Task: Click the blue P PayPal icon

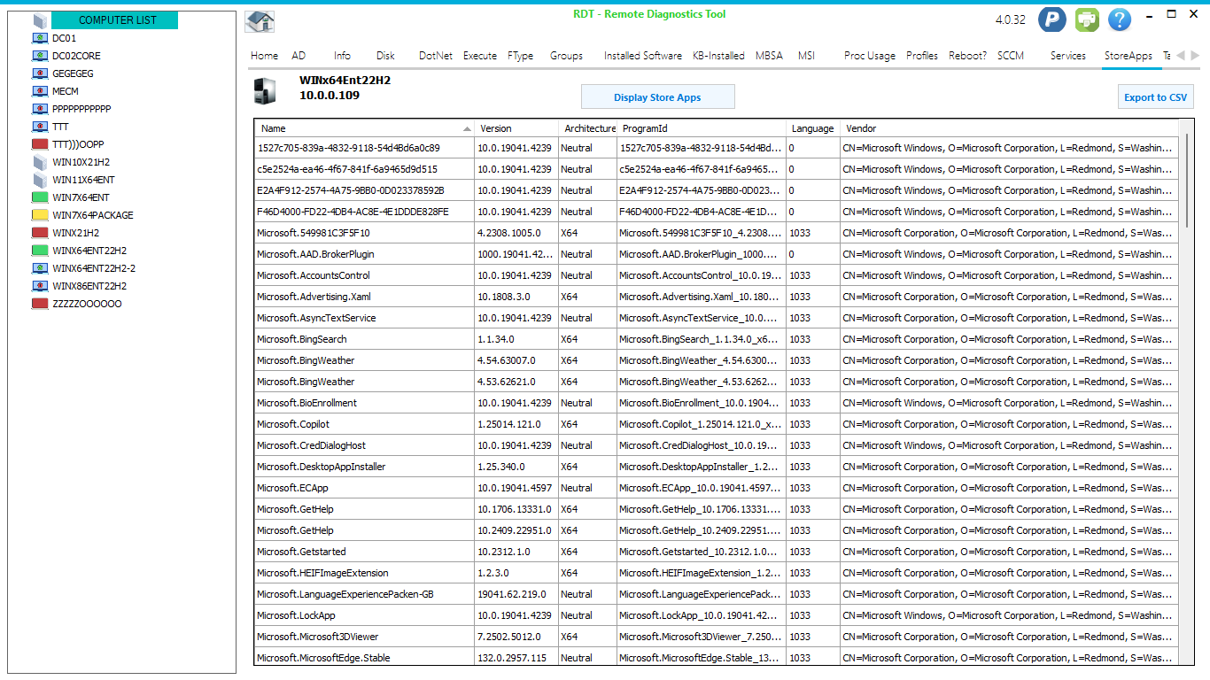Action: tap(1051, 19)
